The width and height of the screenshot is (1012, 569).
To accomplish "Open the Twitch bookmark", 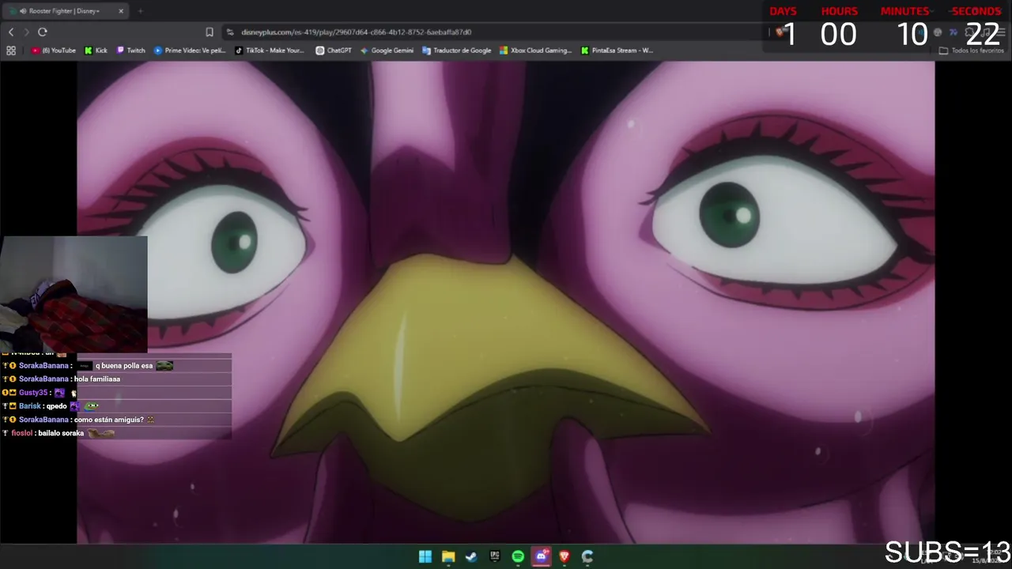I will [x=131, y=51].
